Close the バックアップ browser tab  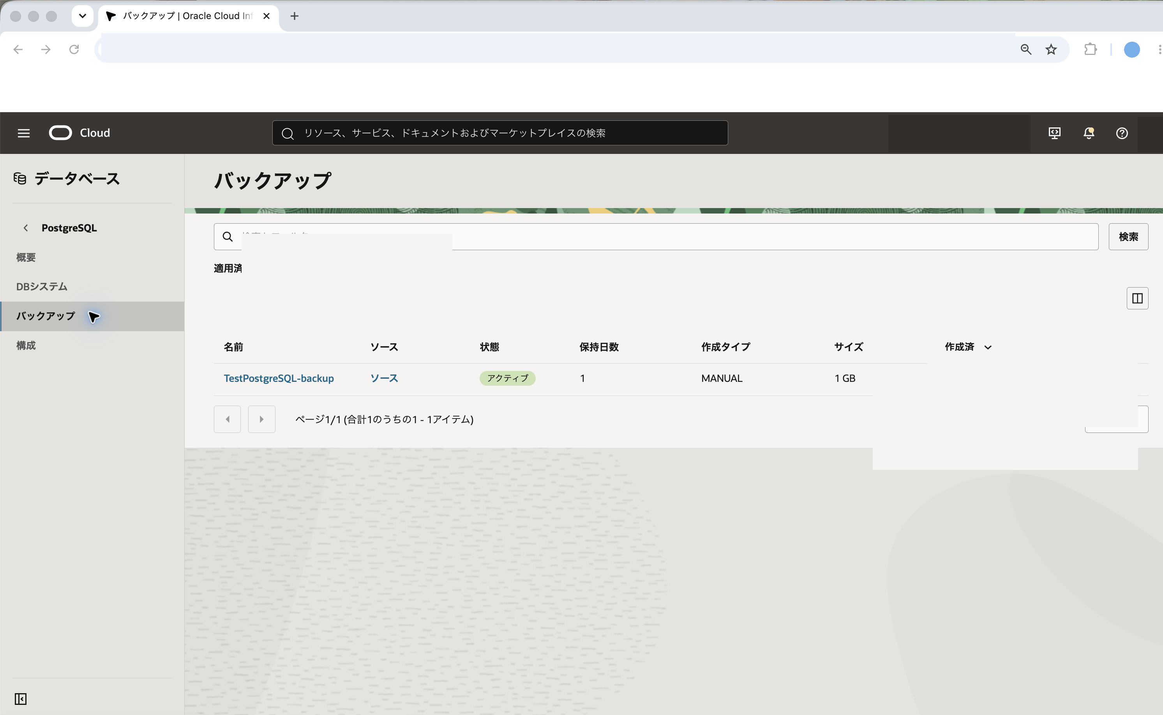pyautogui.click(x=266, y=16)
